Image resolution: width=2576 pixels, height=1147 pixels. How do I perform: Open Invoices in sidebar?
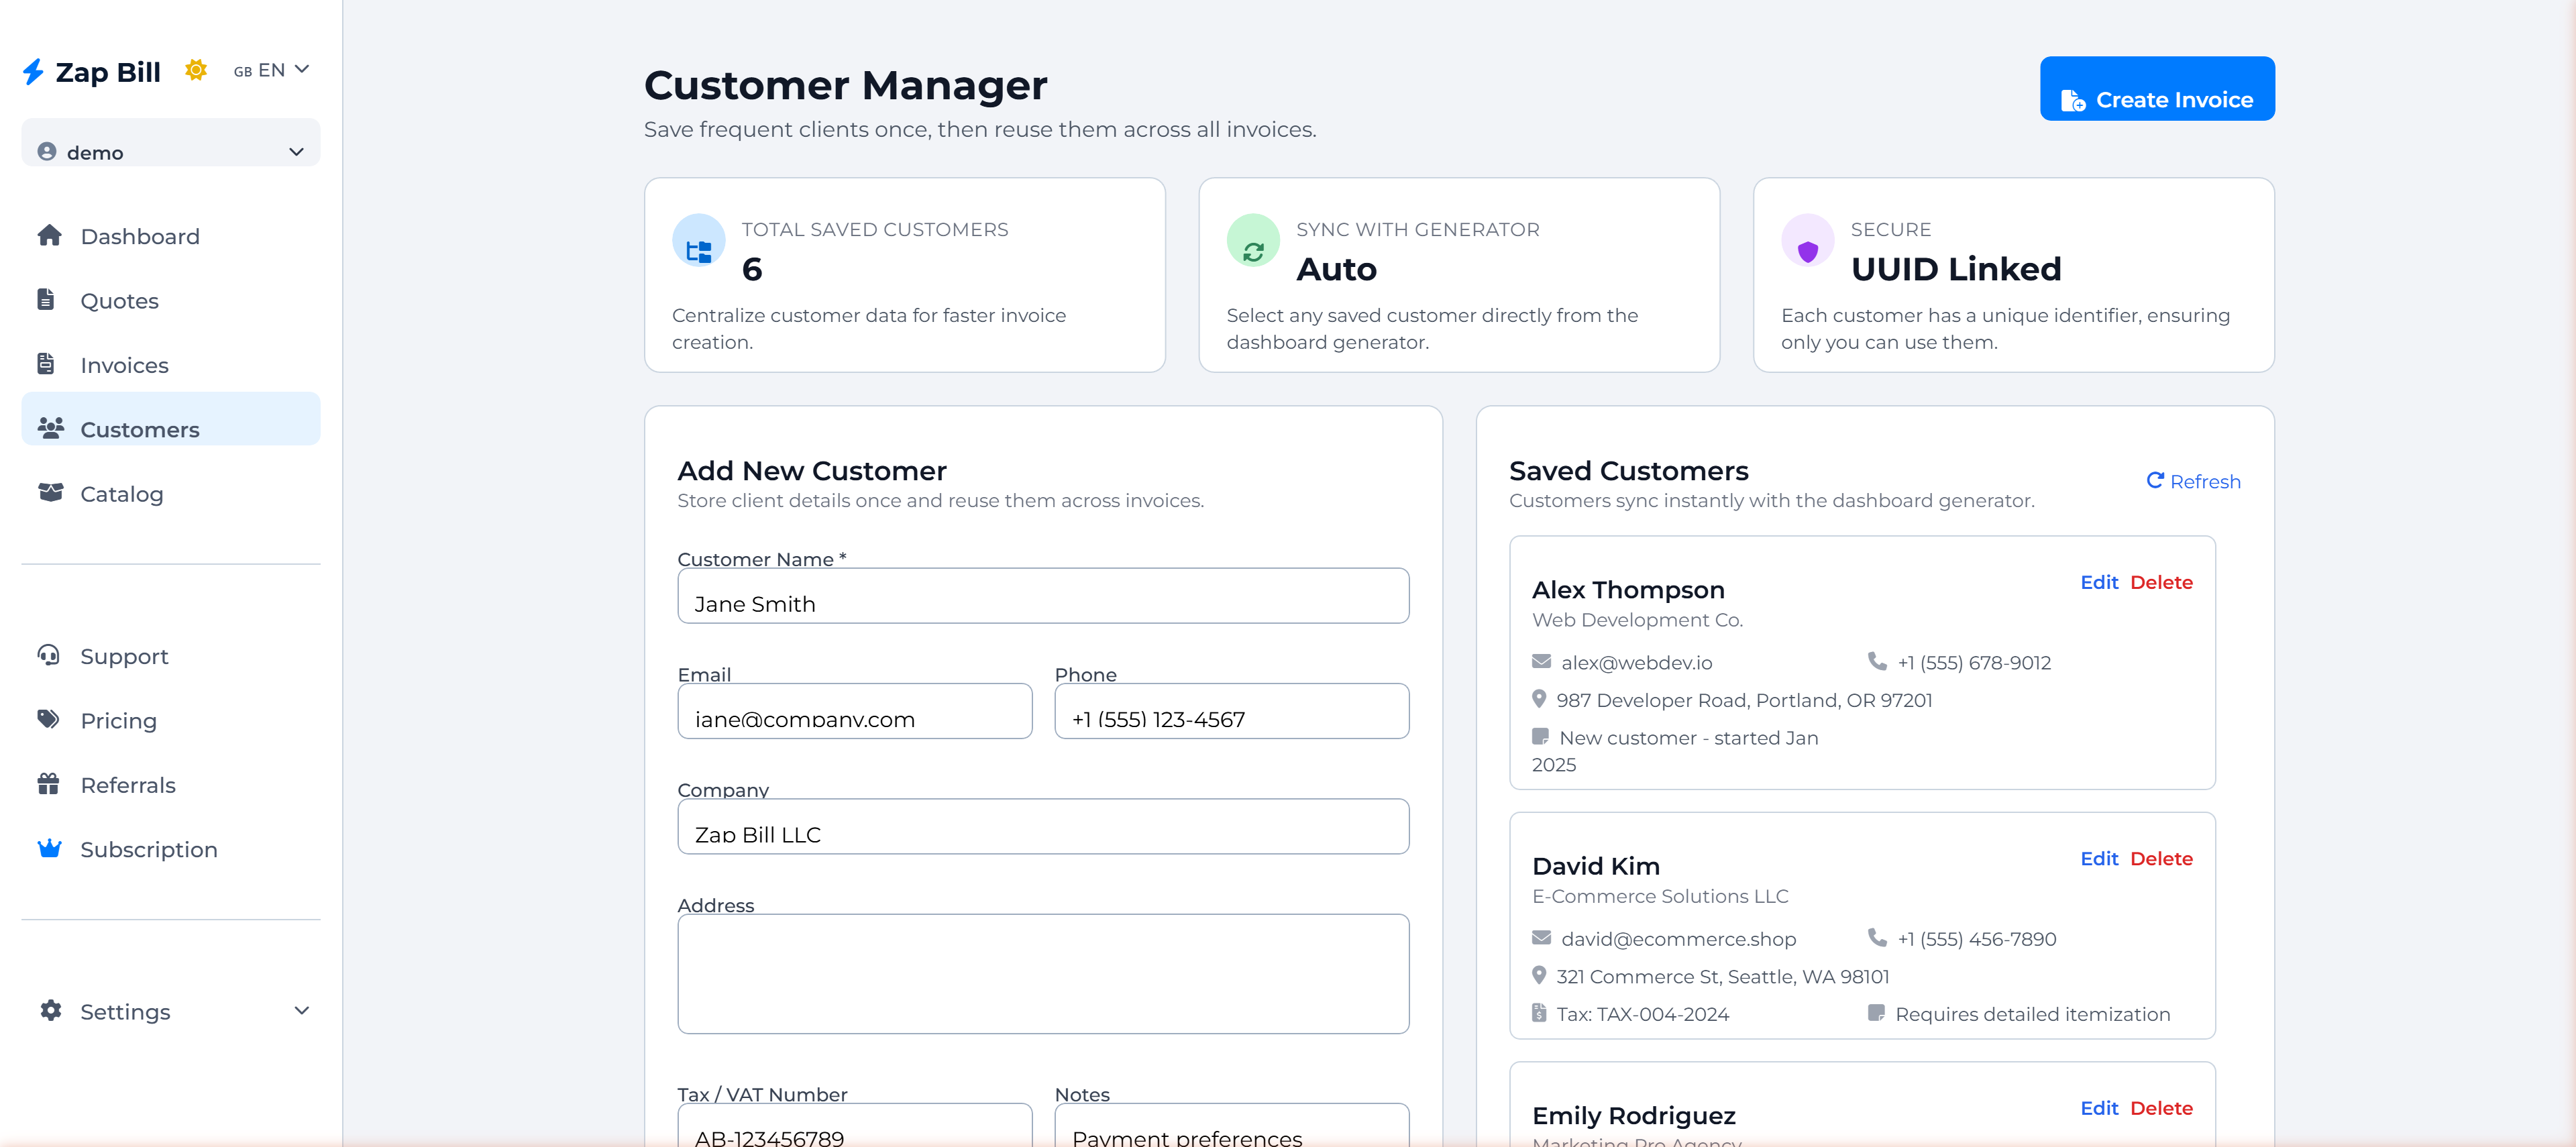point(170,365)
